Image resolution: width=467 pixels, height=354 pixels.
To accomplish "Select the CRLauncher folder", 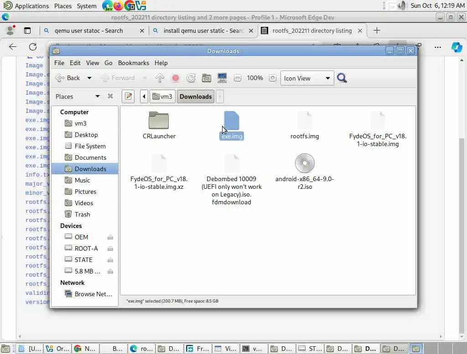I will point(159,125).
